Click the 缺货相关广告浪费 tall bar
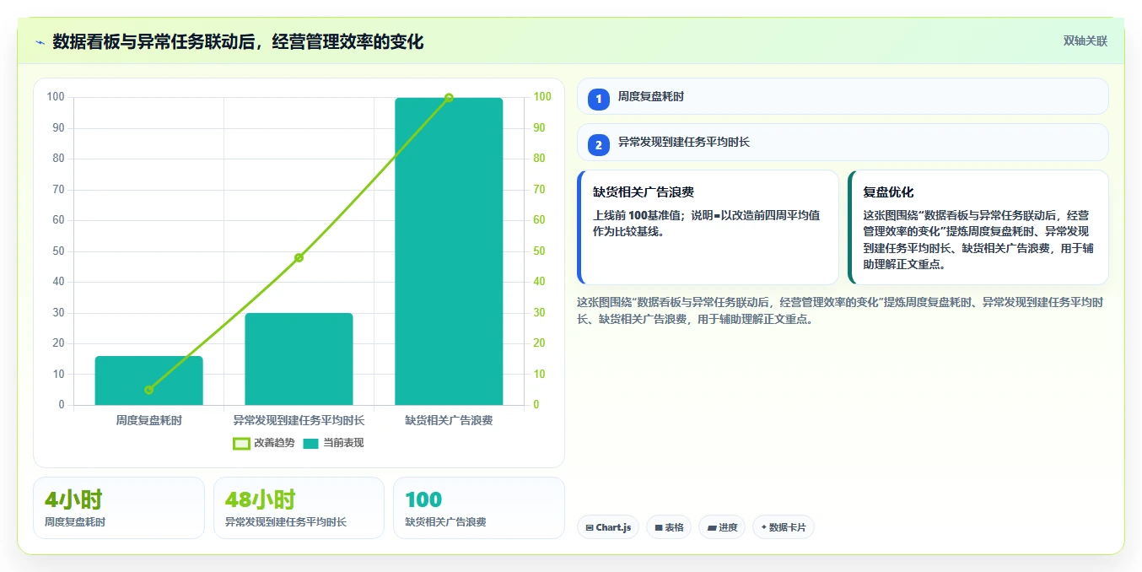 click(449, 251)
